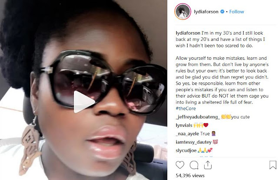Click the sunglasses in the video frame

[104, 82]
